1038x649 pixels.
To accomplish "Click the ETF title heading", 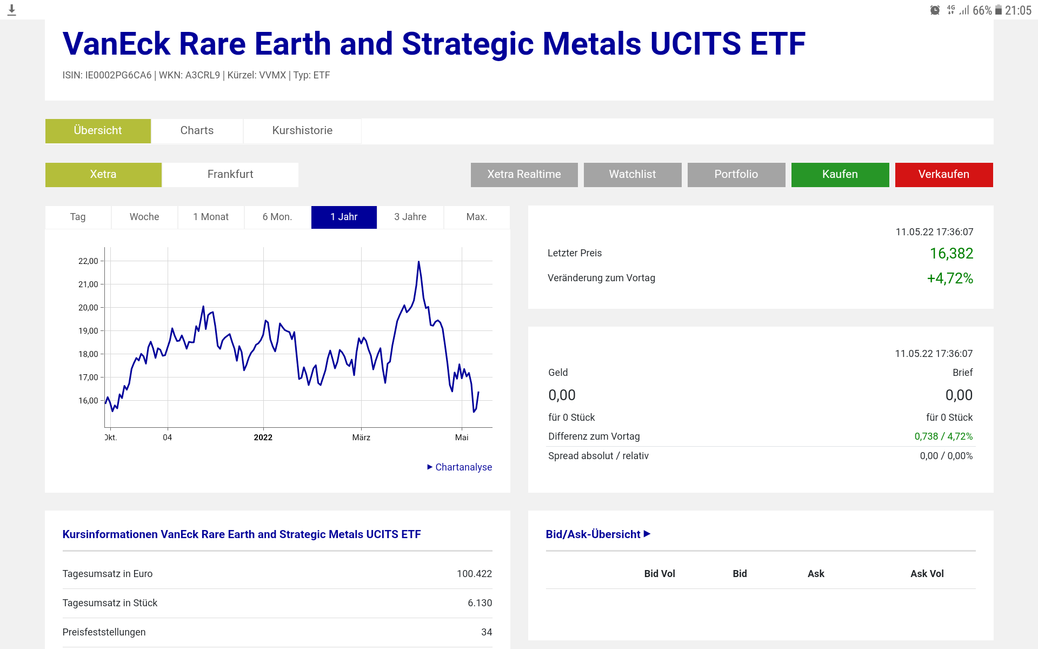I will pyautogui.click(x=434, y=44).
